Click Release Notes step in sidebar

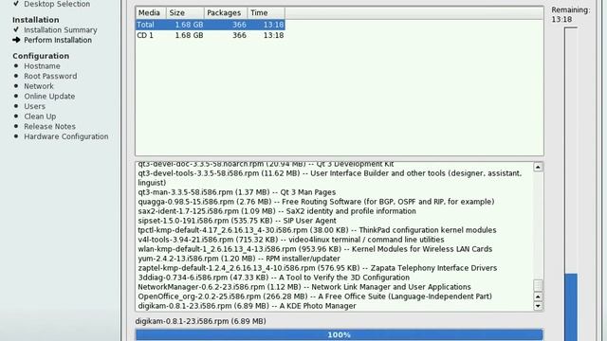pyautogui.click(x=49, y=126)
